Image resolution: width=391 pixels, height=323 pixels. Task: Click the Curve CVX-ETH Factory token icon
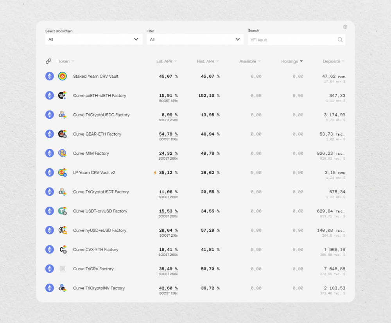(x=62, y=250)
